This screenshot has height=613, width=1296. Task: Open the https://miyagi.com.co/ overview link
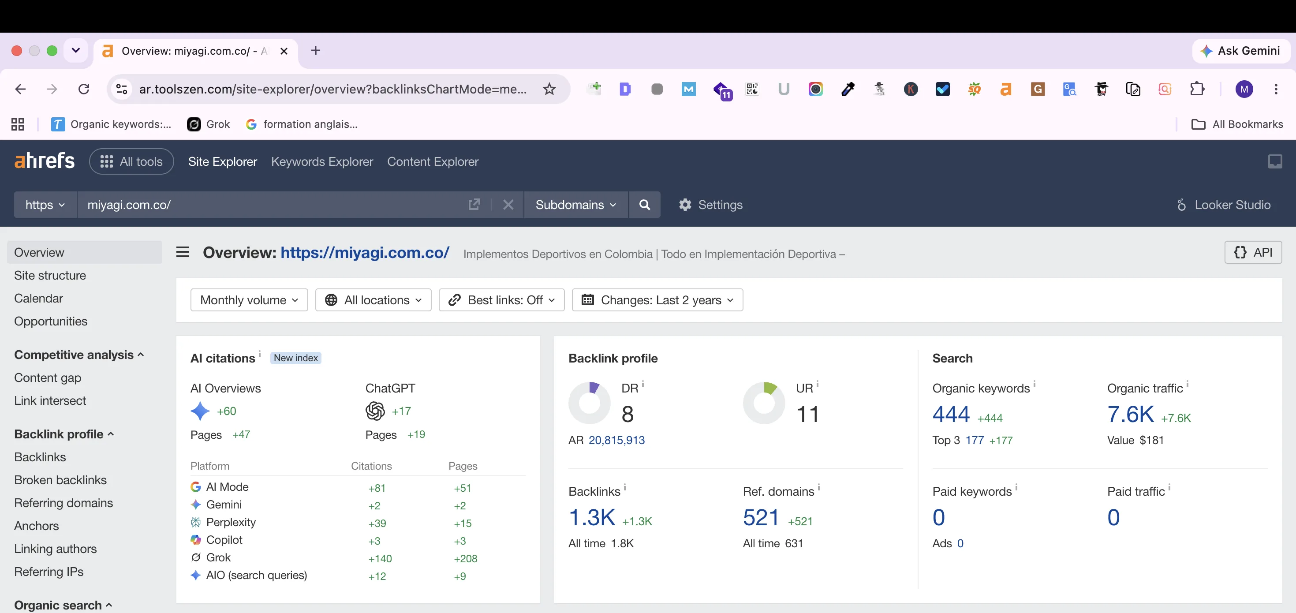click(365, 253)
